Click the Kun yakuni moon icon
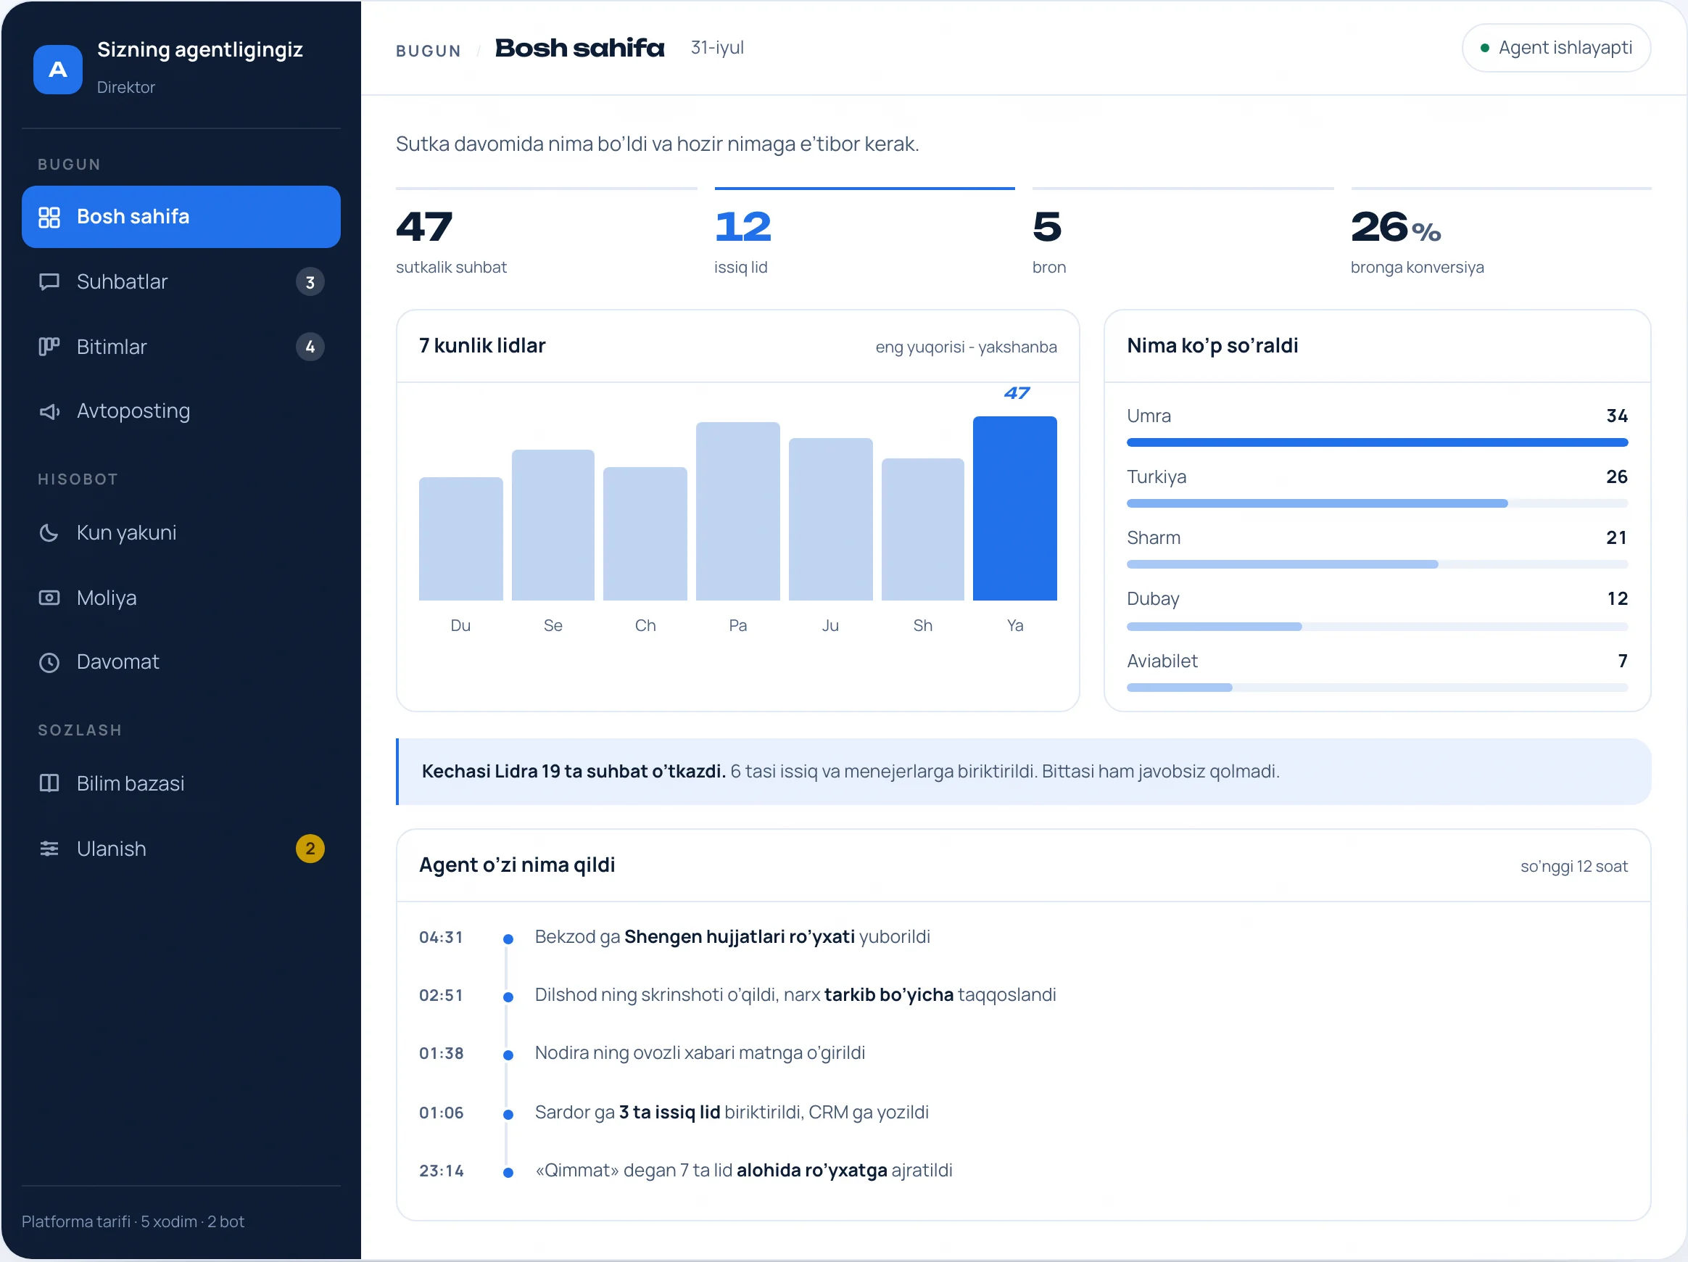The image size is (1688, 1262). (49, 533)
